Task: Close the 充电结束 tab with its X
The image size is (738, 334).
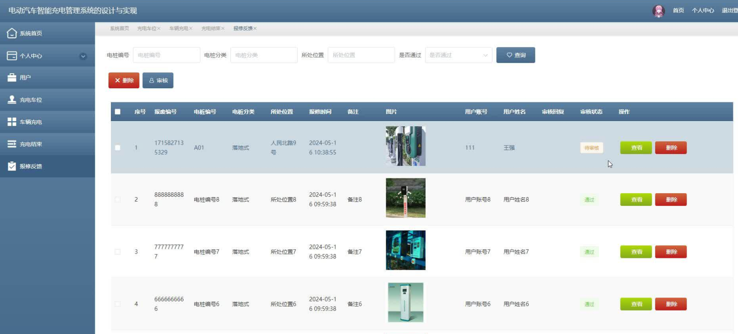Action: [223, 29]
